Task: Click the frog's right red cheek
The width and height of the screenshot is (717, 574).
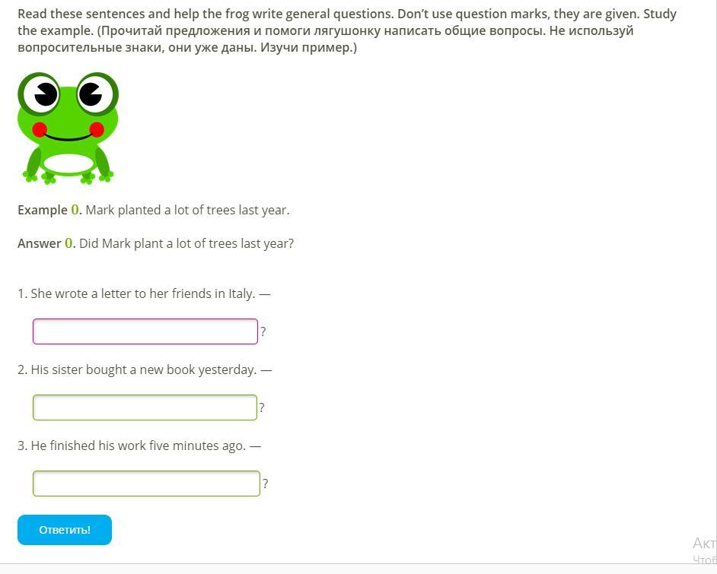Action: (97, 129)
